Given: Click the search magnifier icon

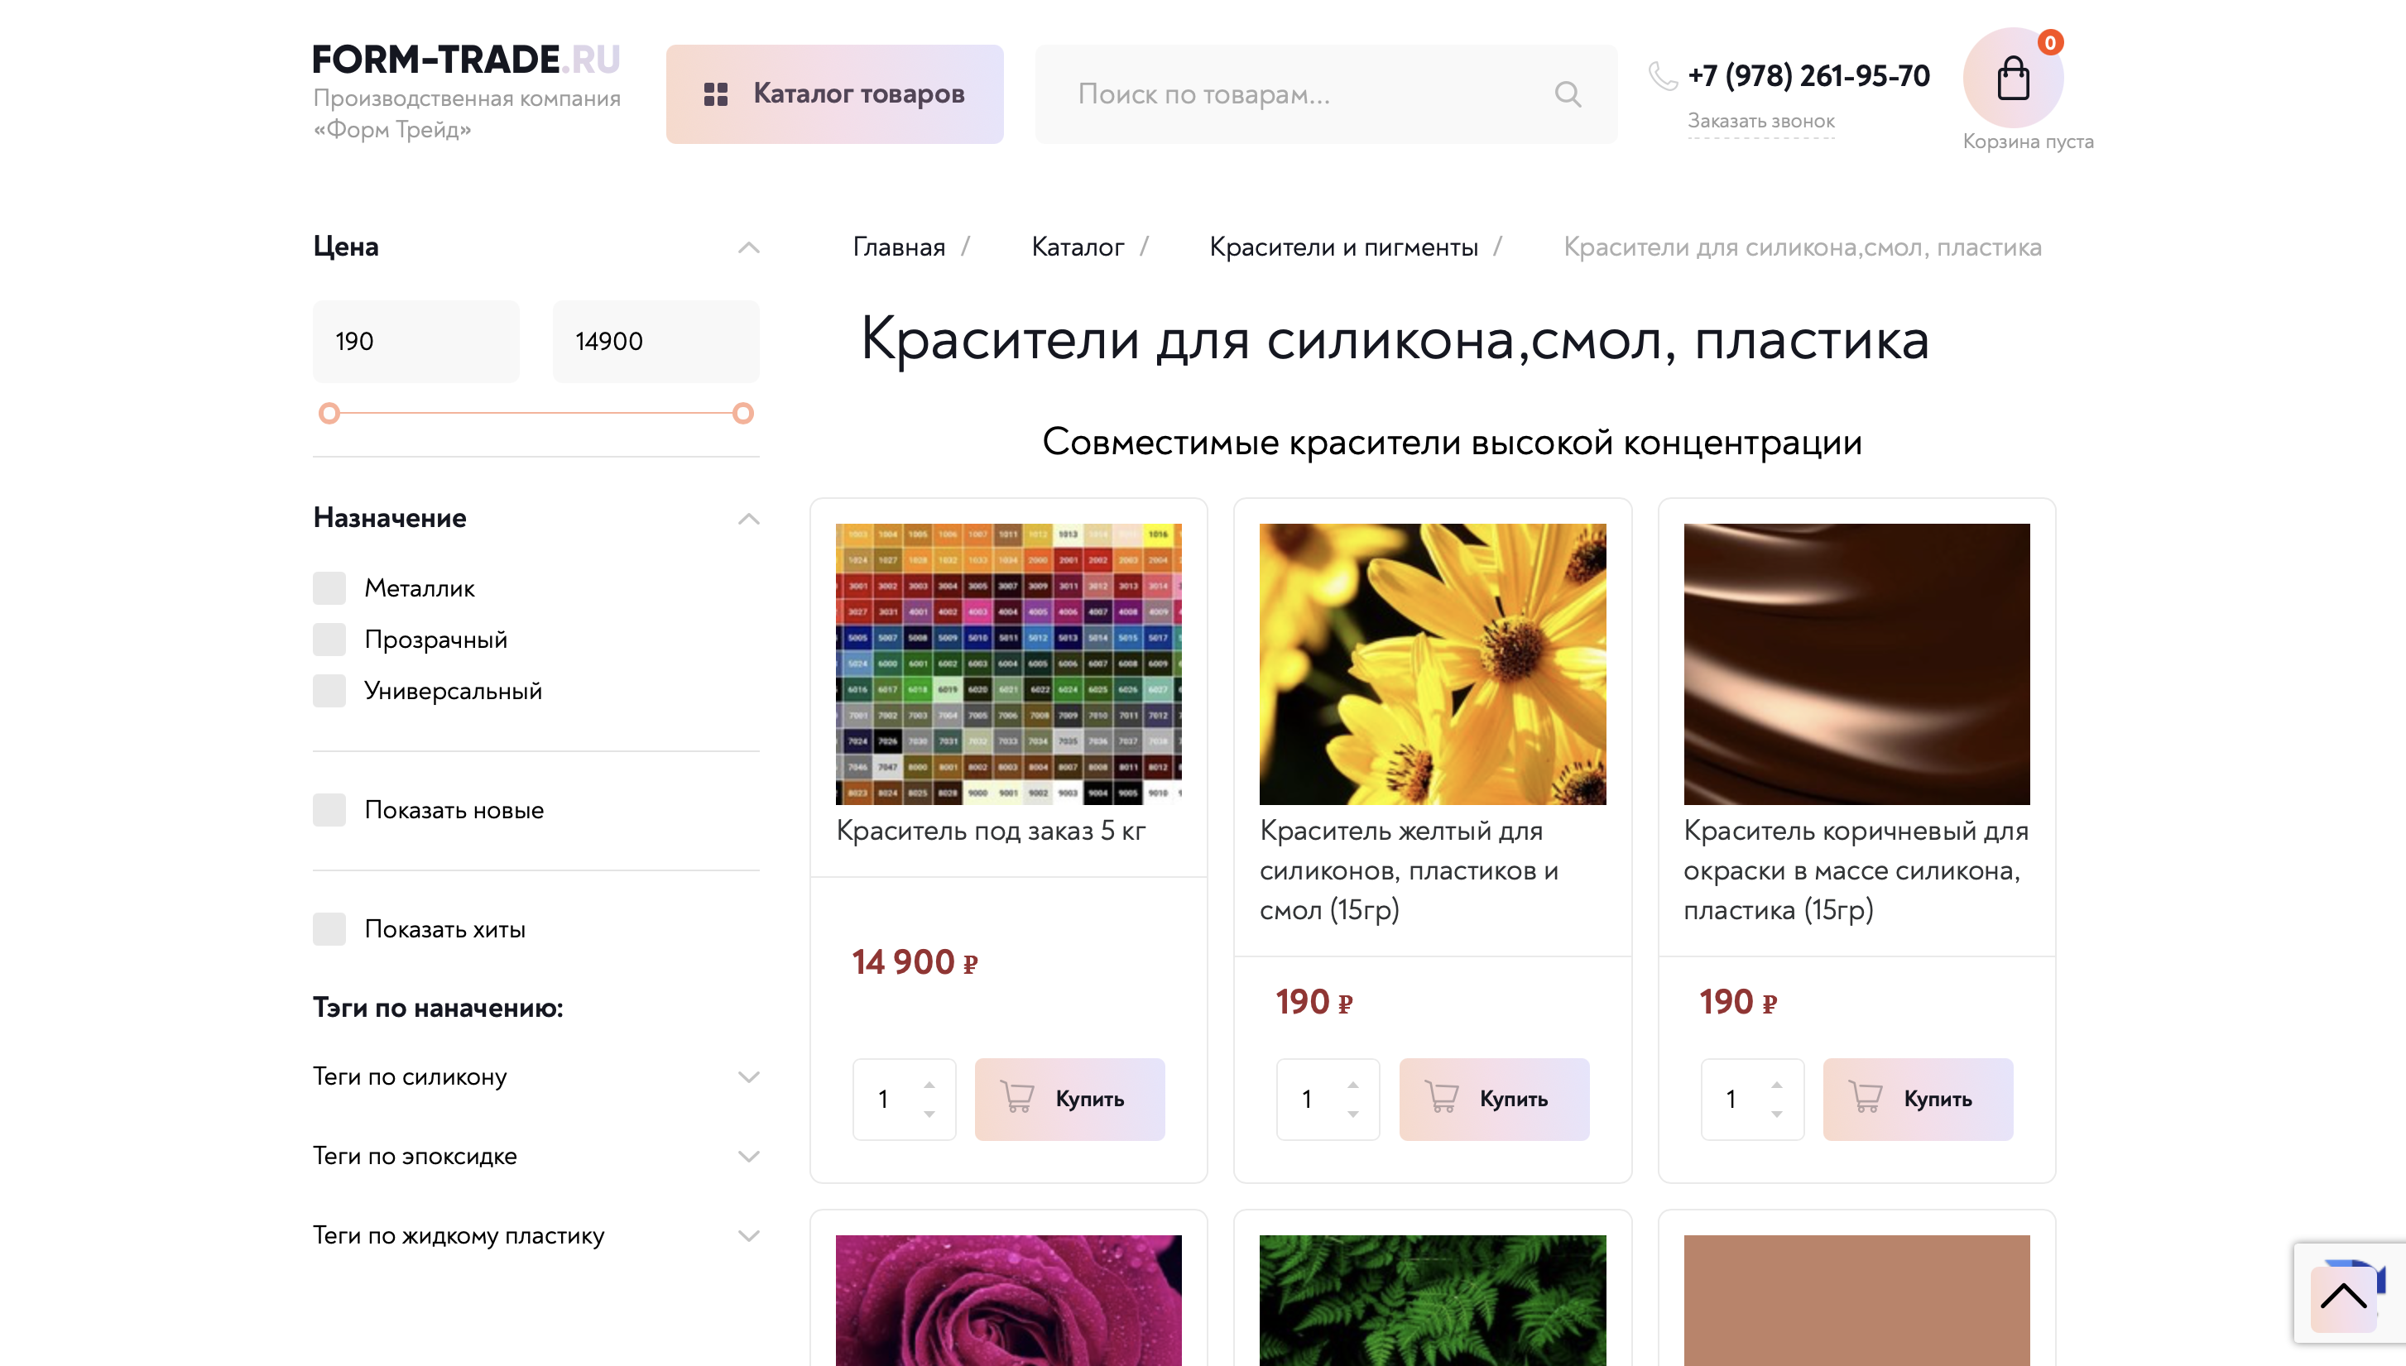Looking at the screenshot, I should pyautogui.click(x=1568, y=93).
